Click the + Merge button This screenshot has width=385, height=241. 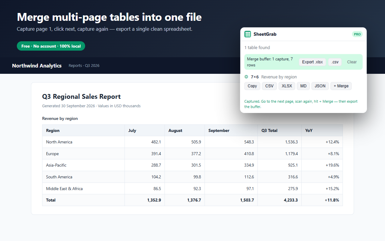(341, 86)
